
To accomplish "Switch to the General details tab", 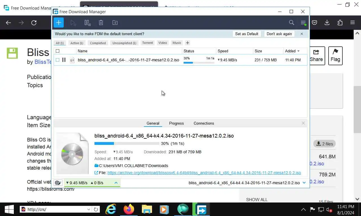I will pos(153,123).
